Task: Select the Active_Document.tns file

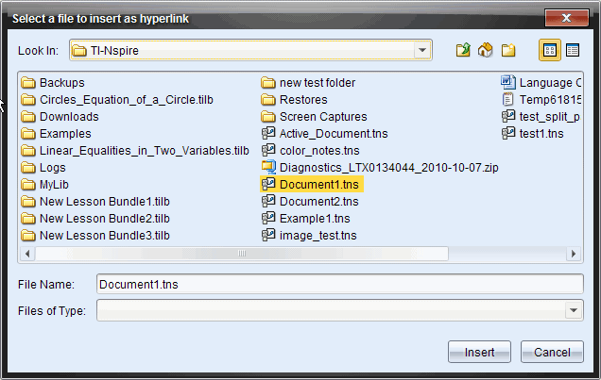Action: click(x=328, y=134)
